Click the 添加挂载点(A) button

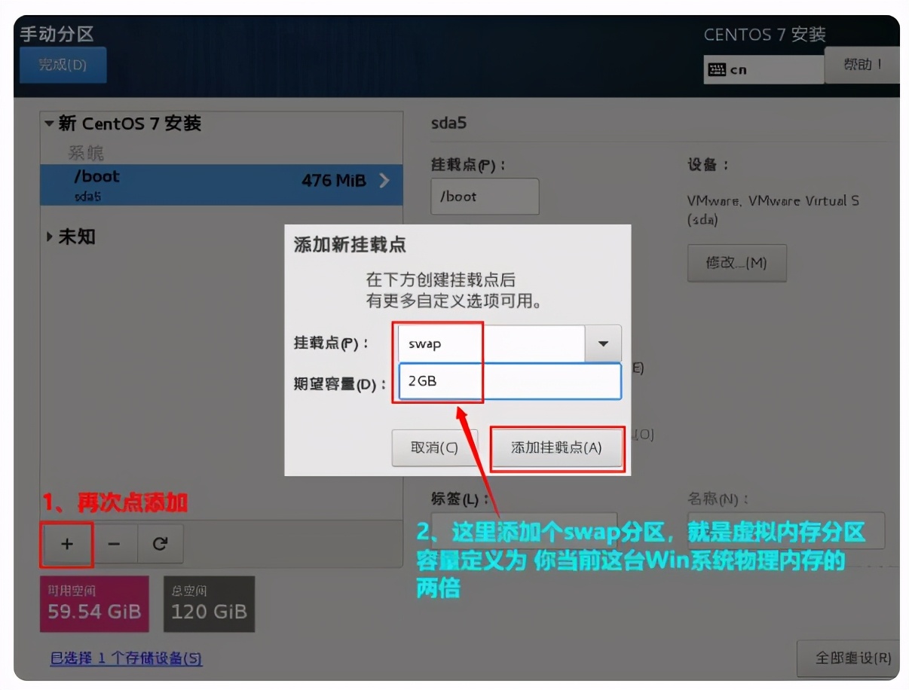pos(557,447)
